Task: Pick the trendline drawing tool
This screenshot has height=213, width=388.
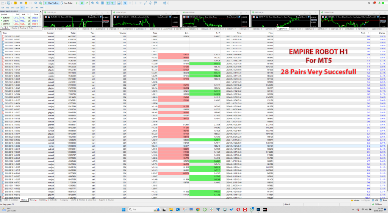Action: pyautogui.click(x=145, y=3)
